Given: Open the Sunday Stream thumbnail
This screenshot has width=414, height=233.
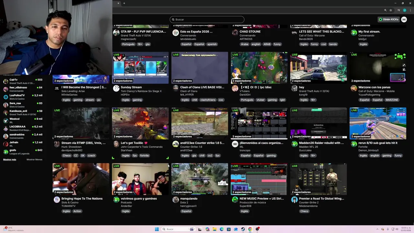Looking at the screenshot, I should [140, 68].
